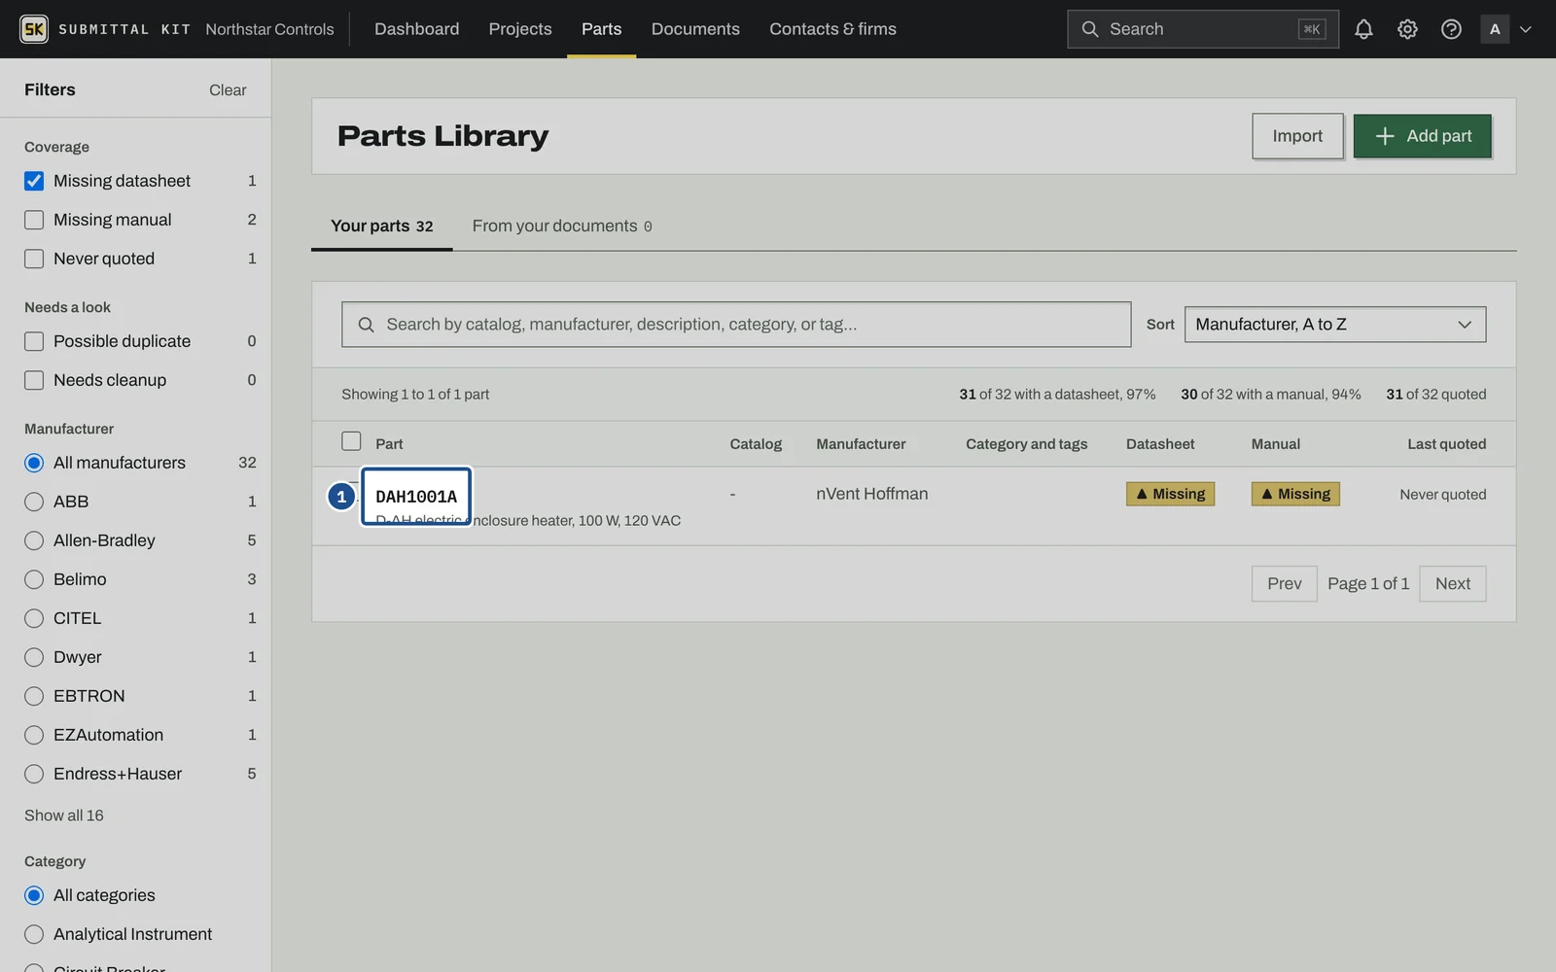Open the Sort dropdown Manufacturer, A to Z
The image size is (1556, 972).
coord(1335,325)
